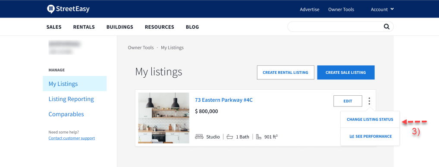
Task: Click the 901 ft² label
Action: point(271,137)
